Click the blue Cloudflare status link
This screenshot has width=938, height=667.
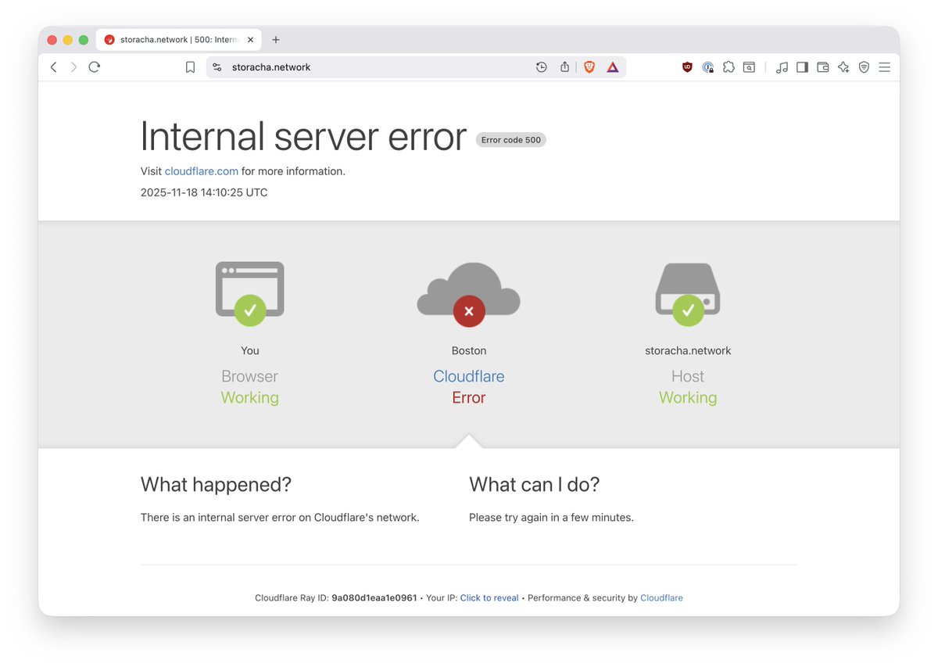(469, 376)
